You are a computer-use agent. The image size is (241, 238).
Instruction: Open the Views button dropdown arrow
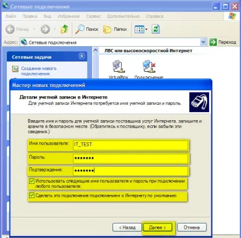point(146,30)
